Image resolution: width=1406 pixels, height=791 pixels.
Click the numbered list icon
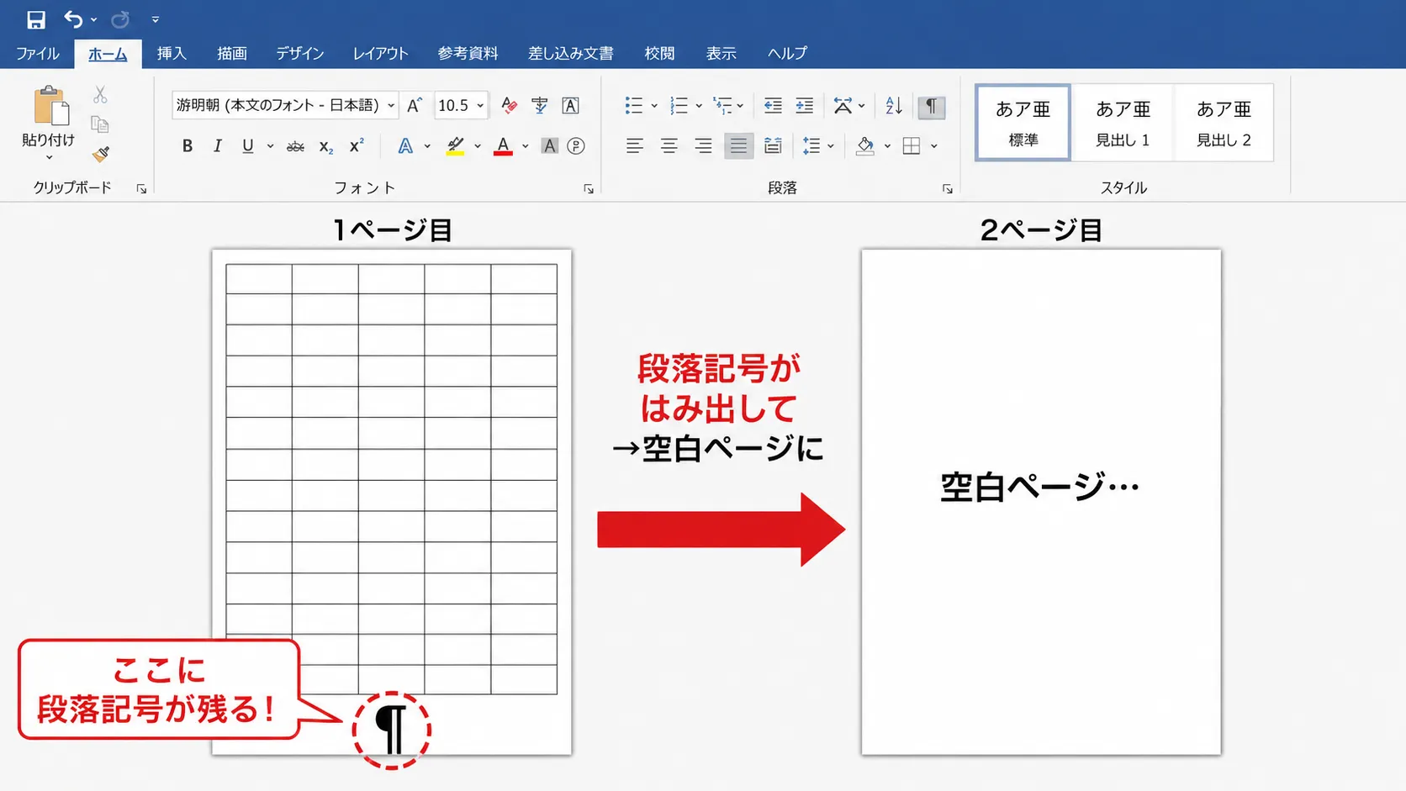coord(679,105)
